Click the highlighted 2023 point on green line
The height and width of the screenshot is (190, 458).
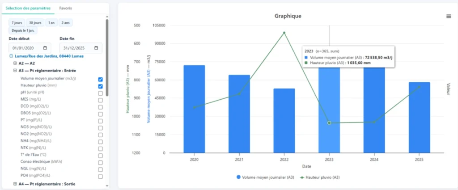(329, 123)
